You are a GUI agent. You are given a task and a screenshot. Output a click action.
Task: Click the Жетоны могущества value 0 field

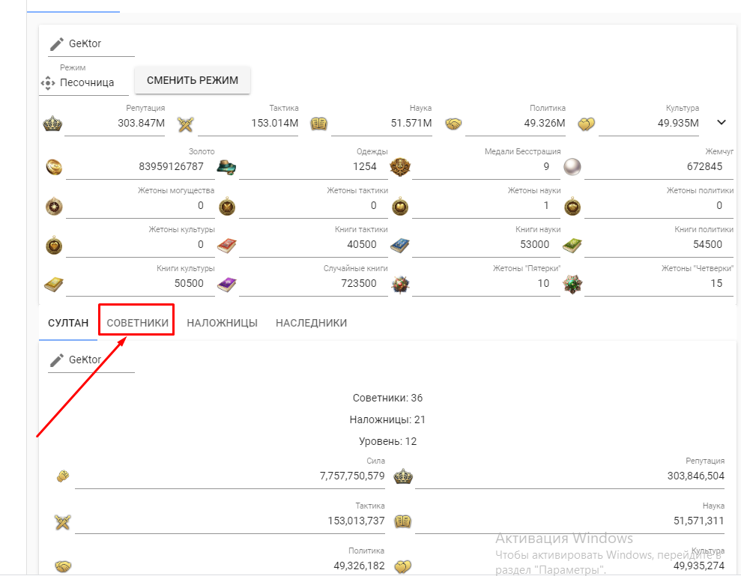pos(140,205)
